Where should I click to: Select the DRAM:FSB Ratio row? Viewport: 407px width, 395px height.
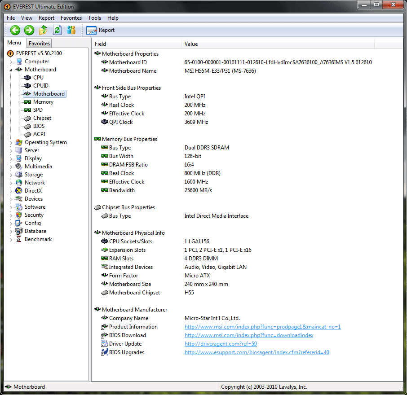(147, 165)
